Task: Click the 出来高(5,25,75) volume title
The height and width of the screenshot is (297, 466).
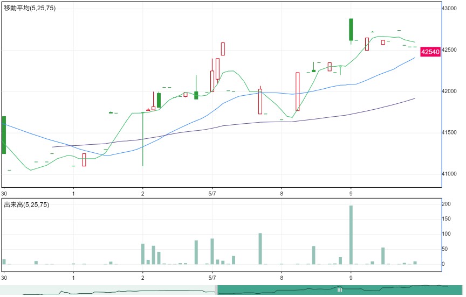Action: tap(26, 204)
